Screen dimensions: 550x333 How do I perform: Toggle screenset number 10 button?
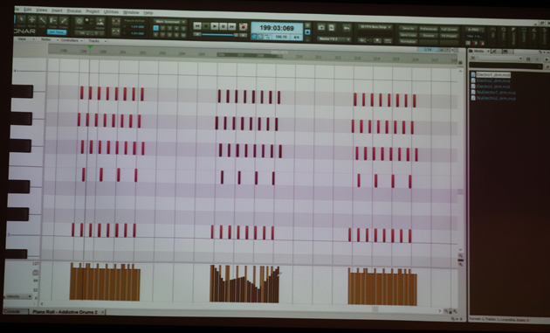[x=183, y=35]
